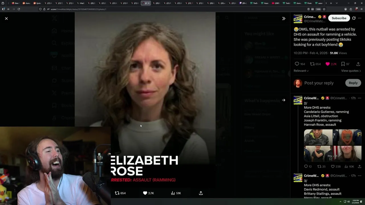Collapse the side panel with the double chevron
Screen dimensions: 365x205
click(283, 19)
